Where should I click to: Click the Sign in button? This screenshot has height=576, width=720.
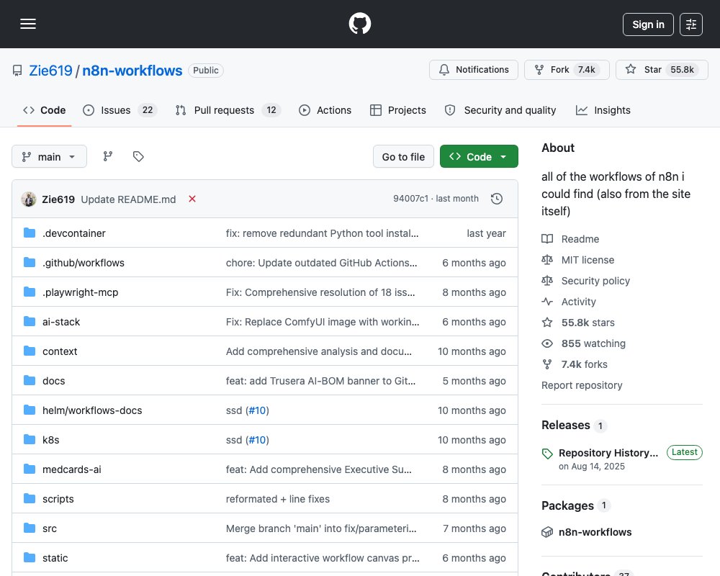click(x=648, y=24)
